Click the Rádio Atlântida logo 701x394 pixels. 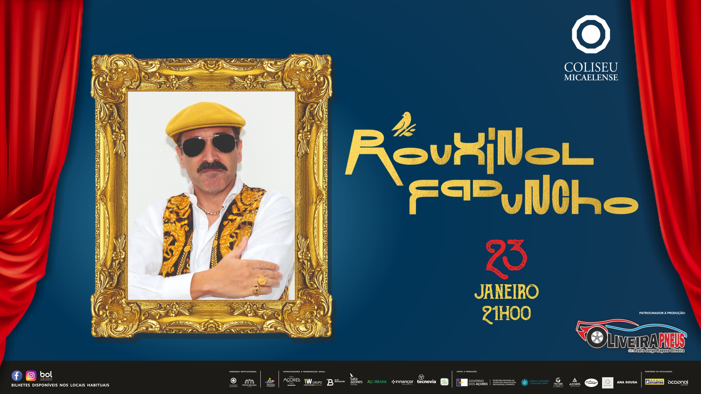point(654,382)
